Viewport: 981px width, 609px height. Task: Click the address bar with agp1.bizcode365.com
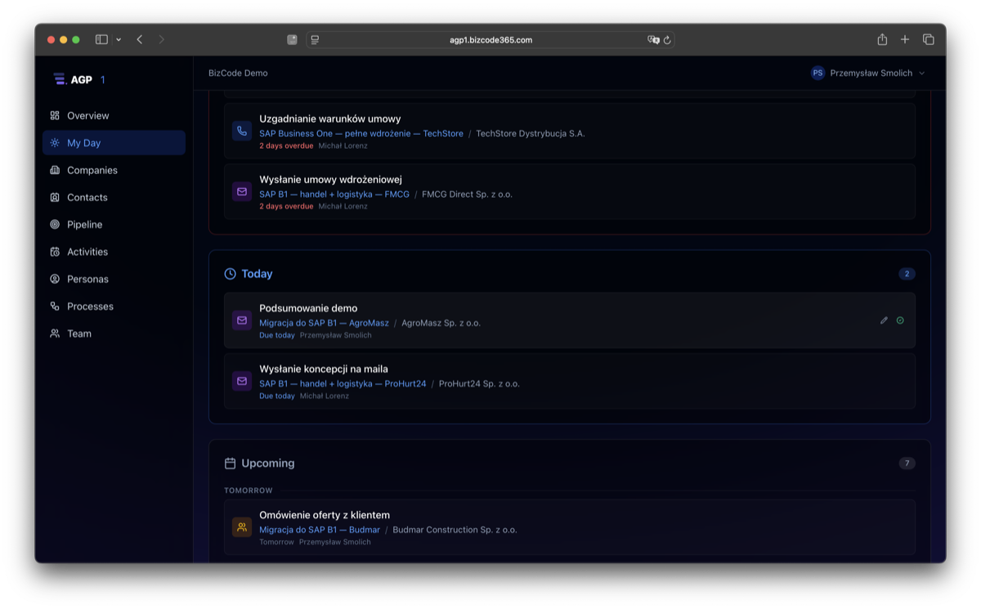pyautogui.click(x=490, y=39)
